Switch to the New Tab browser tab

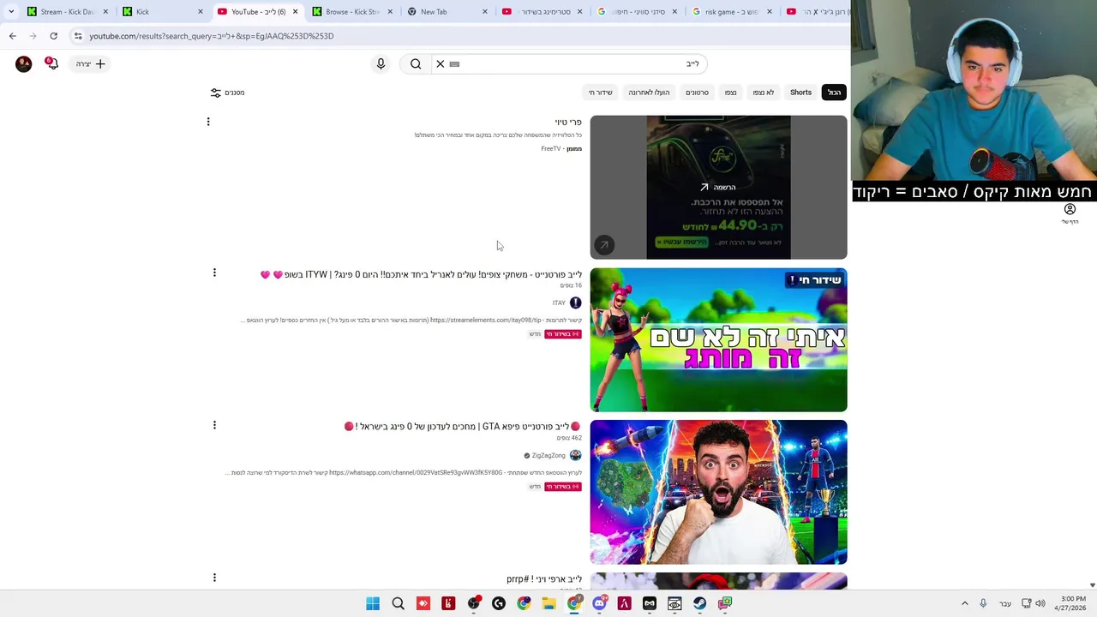[446, 12]
